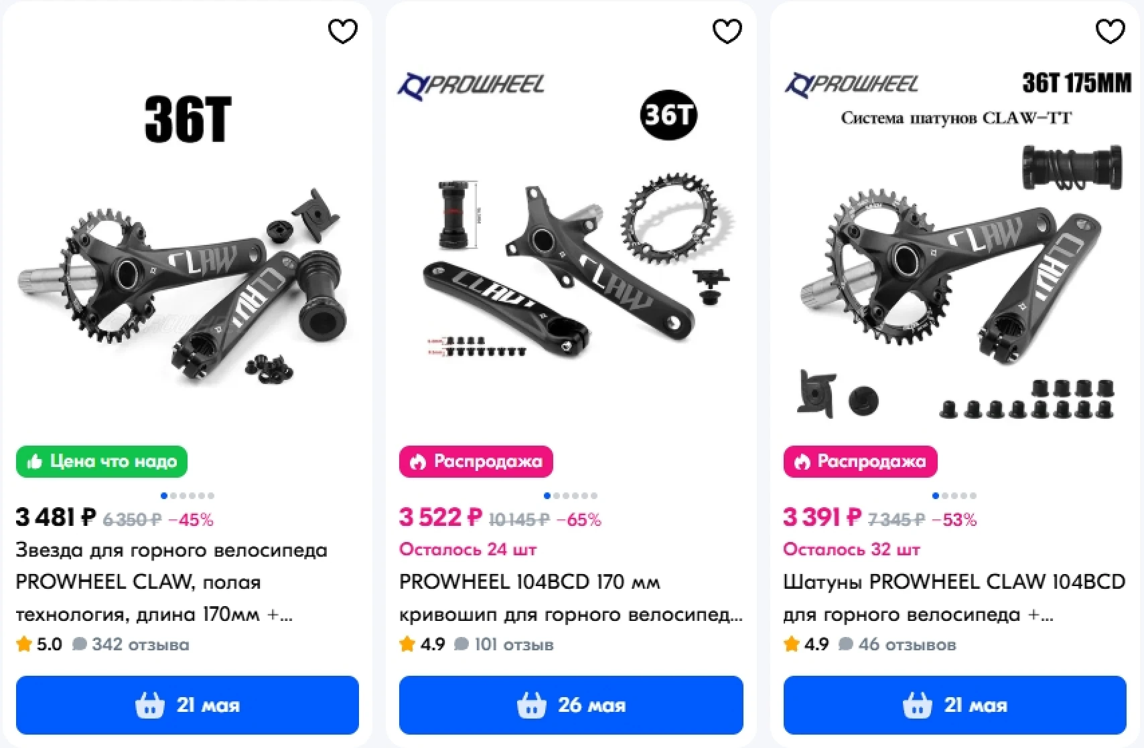This screenshot has height=748, width=1144.
Task: Open the 342 отзыва comment icon
Action: 80,644
